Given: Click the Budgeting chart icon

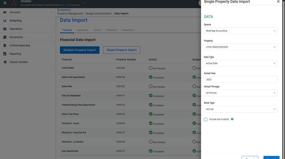Looking at the screenshot, I should click(5, 21).
